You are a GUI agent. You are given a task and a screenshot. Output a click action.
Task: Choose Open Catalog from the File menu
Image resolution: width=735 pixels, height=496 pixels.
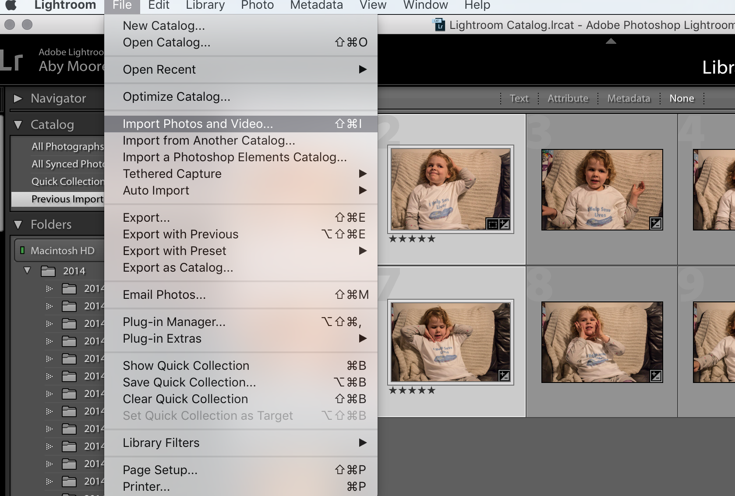(x=241, y=43)
